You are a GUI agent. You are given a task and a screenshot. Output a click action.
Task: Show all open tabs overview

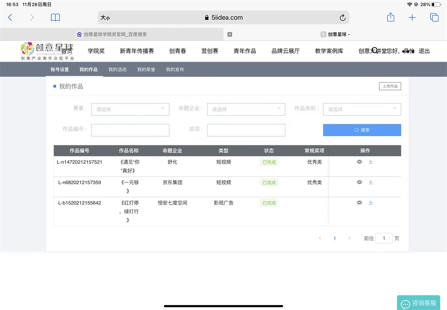[434, 17]
